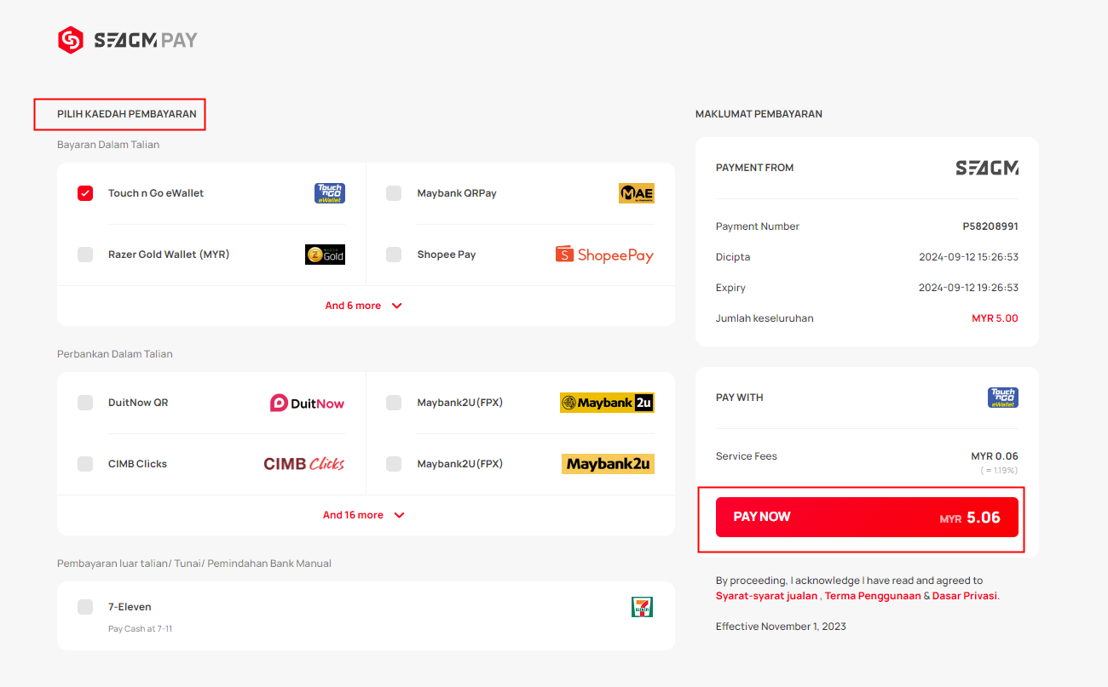Tick the checkbox beside the all-yellow Maybank2u logo

click(394, 464)
